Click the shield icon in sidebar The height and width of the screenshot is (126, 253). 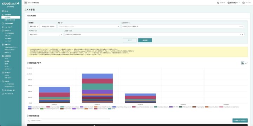(x=3, y=23)
